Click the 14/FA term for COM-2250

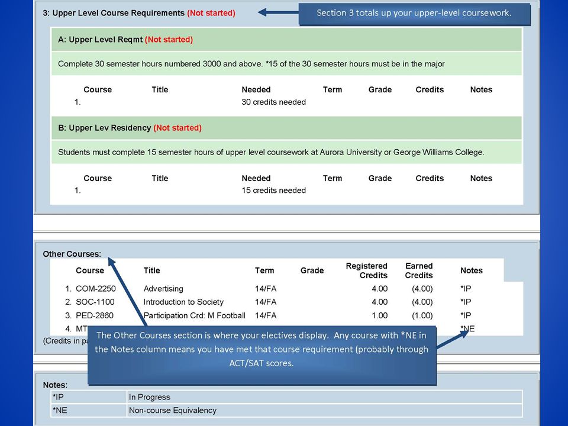266,289
